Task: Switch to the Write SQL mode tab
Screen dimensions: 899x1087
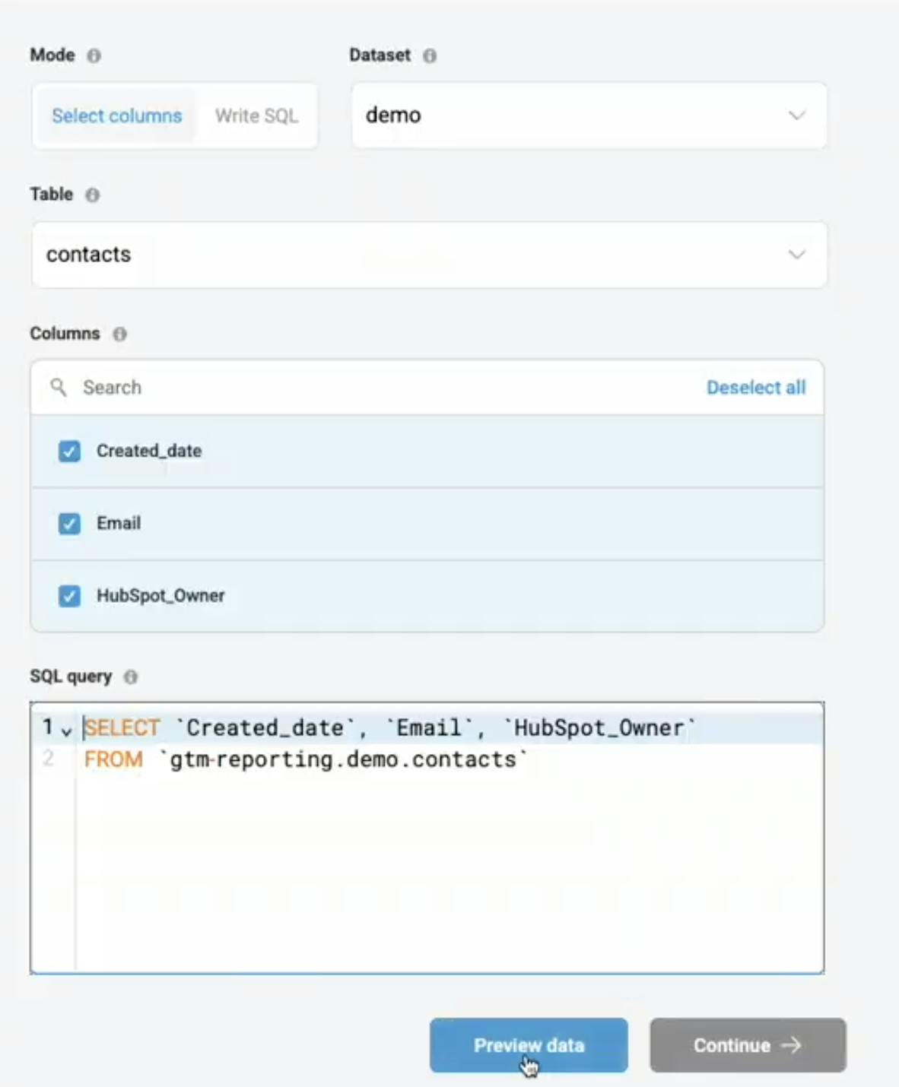Action: click(x=256, y=116)
